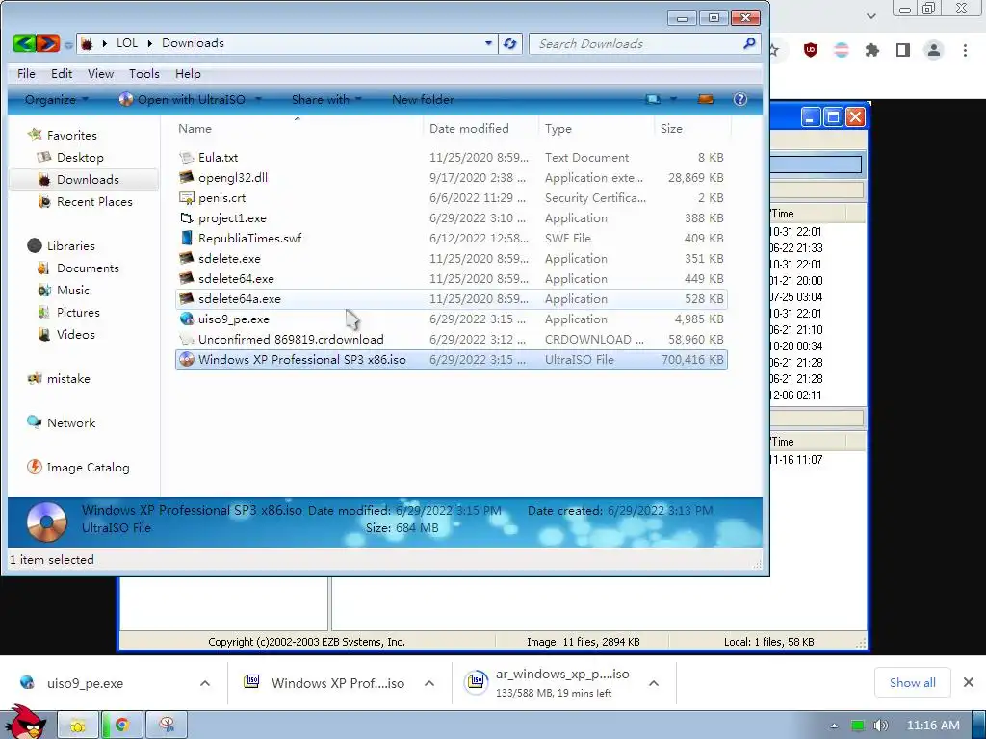This screenshot has height=739, width=986.
Task: Toggle Chrome side panel icon
Action: (903, 50)
